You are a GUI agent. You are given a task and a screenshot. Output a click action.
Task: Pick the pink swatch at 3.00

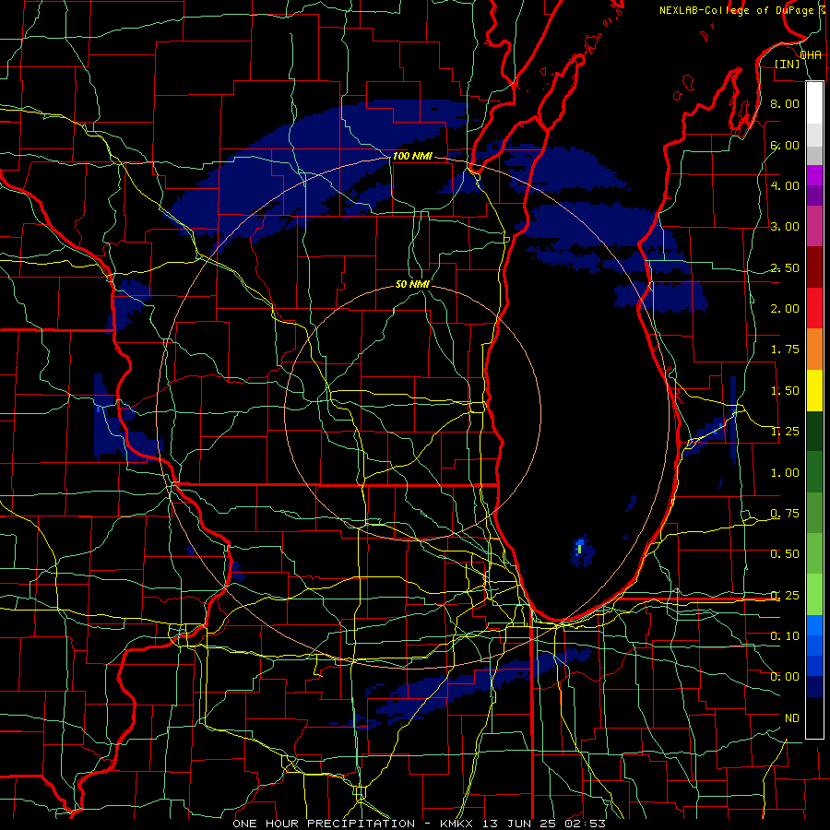point(814,226)
